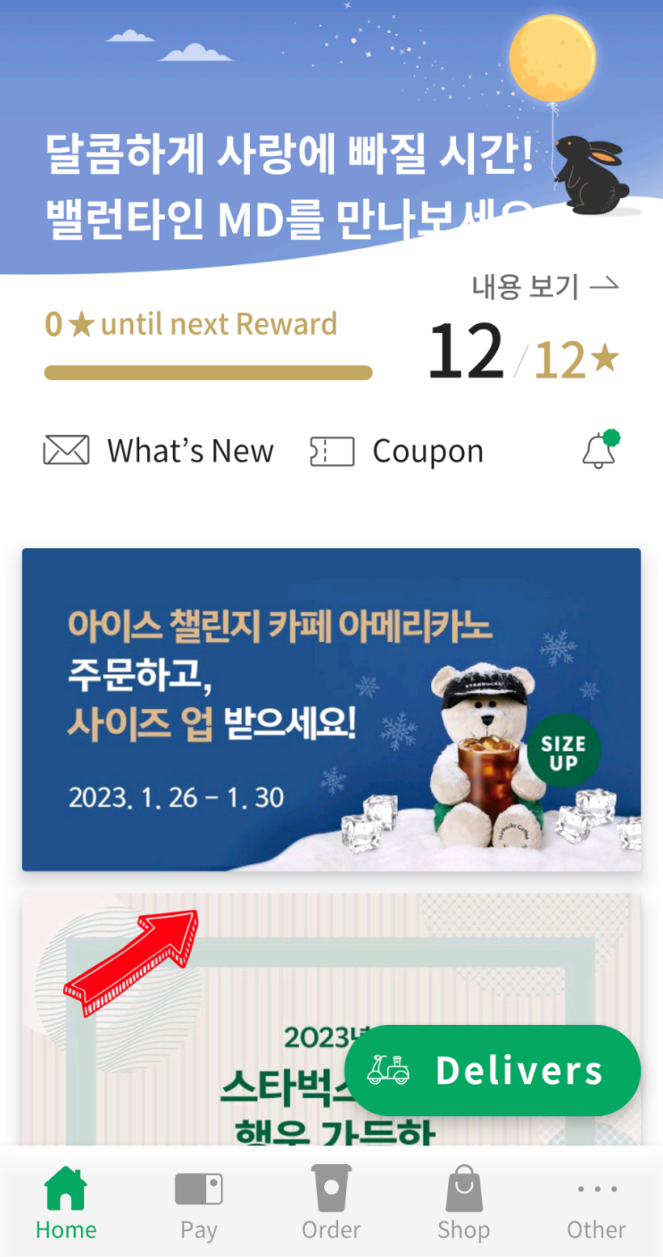View the 12/12 star count

tap(523, 351)
